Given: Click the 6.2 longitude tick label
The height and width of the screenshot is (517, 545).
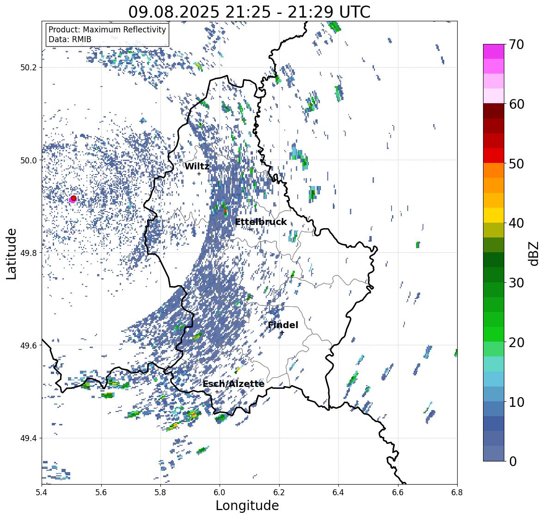Looking at the screenshot, I should pos(279,492).
